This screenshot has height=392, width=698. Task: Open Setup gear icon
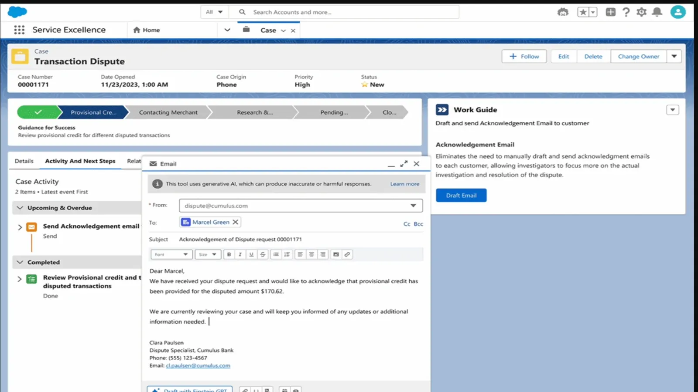click(x=641, y=12)
